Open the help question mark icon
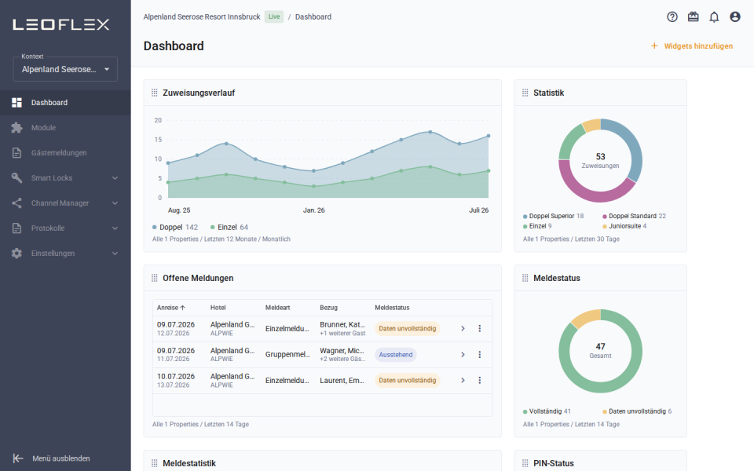 [x=672, y=16]
